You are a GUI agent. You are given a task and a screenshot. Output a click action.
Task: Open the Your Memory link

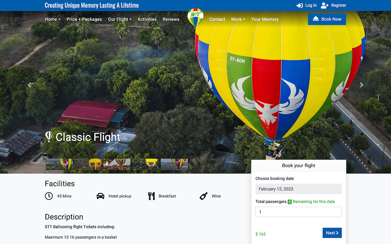[x=265, y=19]
